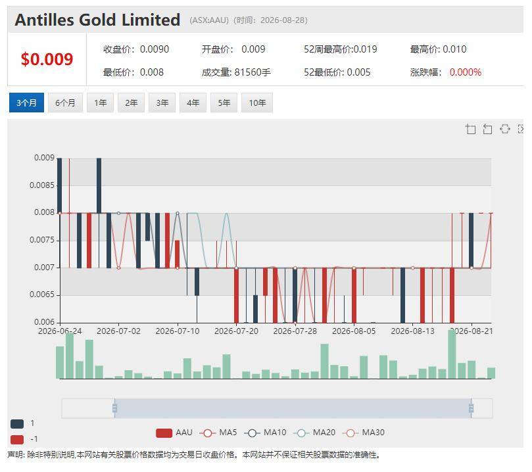This screenshot has width=532, height=472.
Task: Show the 5年 chart range
Action: coord(224,103)
